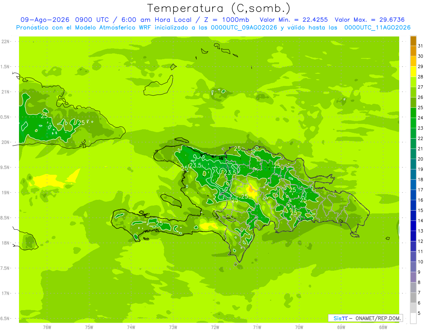Click colorbar swatch between 28 and 29
430x332 pixels.
[x=413, y=72]
